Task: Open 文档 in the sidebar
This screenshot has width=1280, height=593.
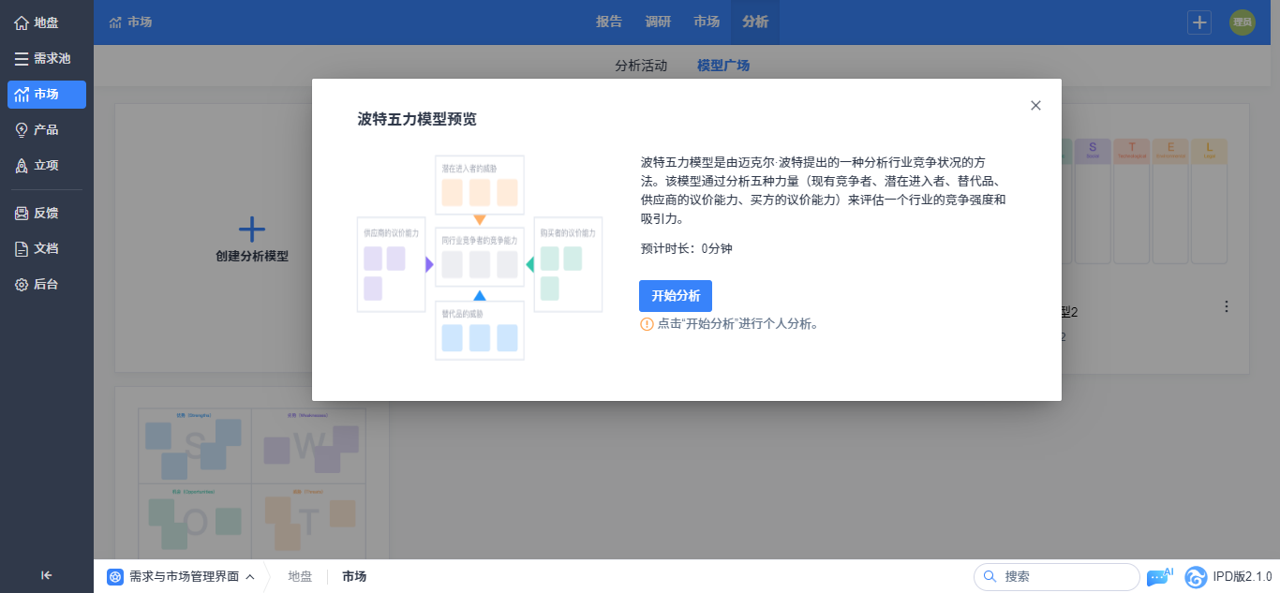Action: pyautogui.click(x=47, y=248)
